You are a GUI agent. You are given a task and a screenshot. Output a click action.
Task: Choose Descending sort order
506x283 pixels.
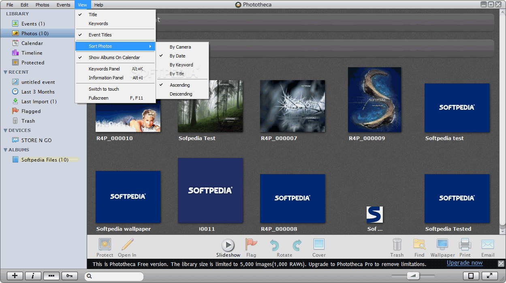(x=182, y=94)
